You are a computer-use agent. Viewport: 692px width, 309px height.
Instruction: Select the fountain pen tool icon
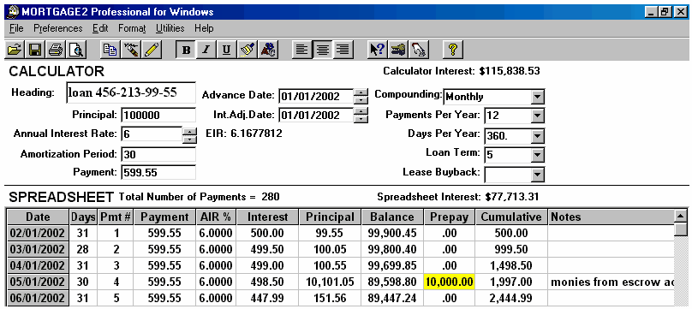tap(131, 51)
